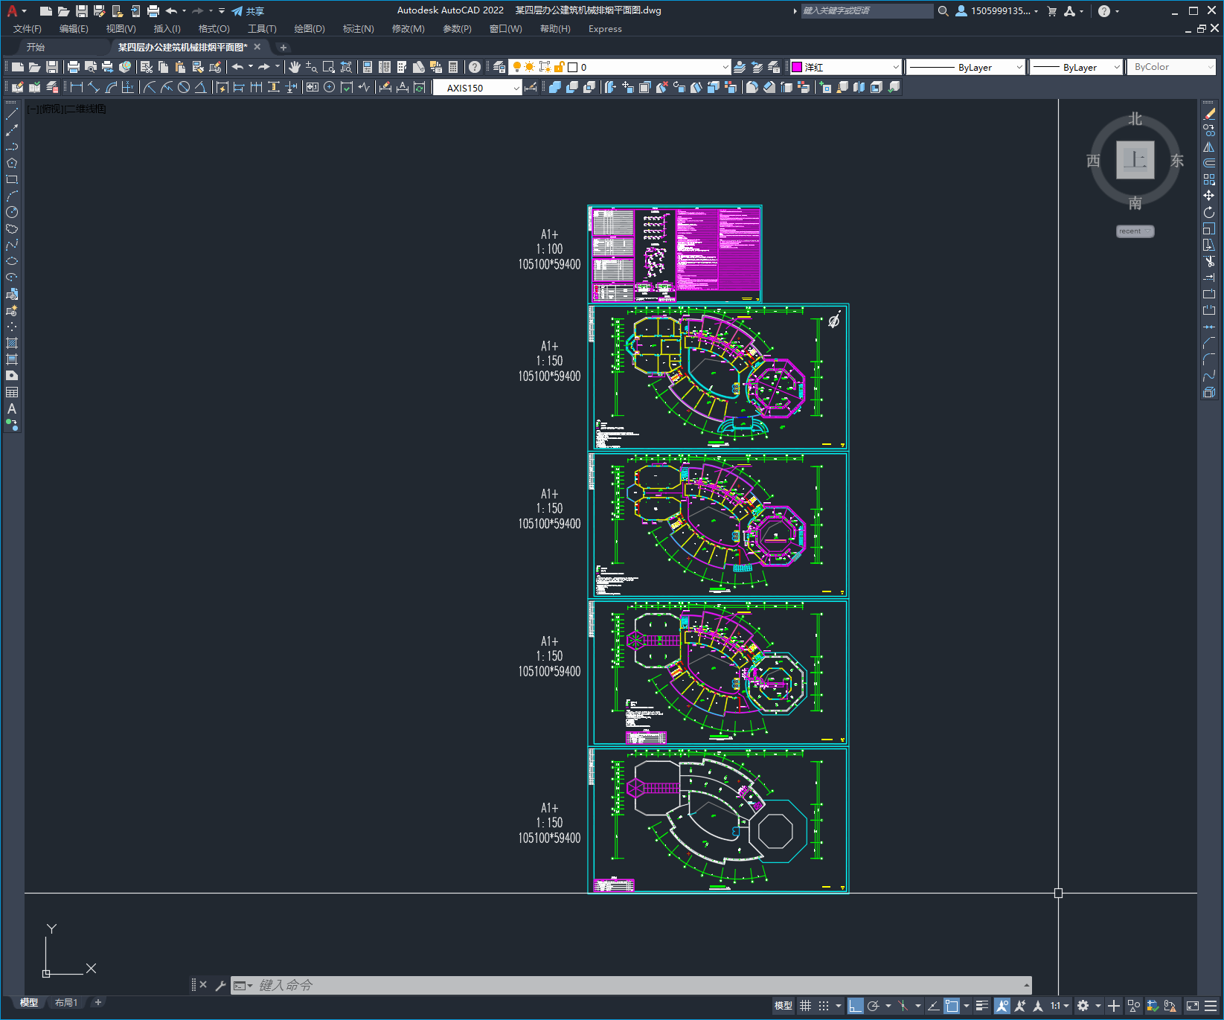
Task: Select the Erase tool in right toolbar
Action: coord(1209,114)
